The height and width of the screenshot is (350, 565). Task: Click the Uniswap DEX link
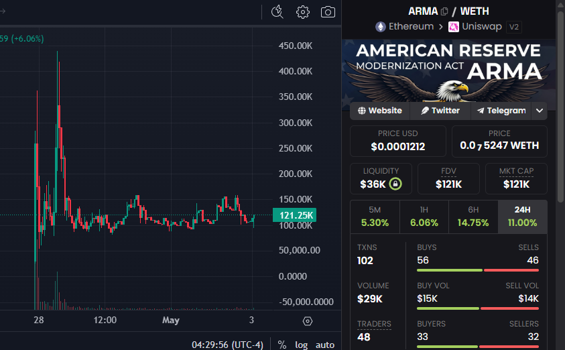click(x=475, y=27)
